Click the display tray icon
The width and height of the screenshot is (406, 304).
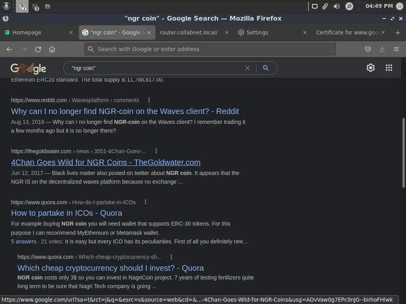(314, 6)
